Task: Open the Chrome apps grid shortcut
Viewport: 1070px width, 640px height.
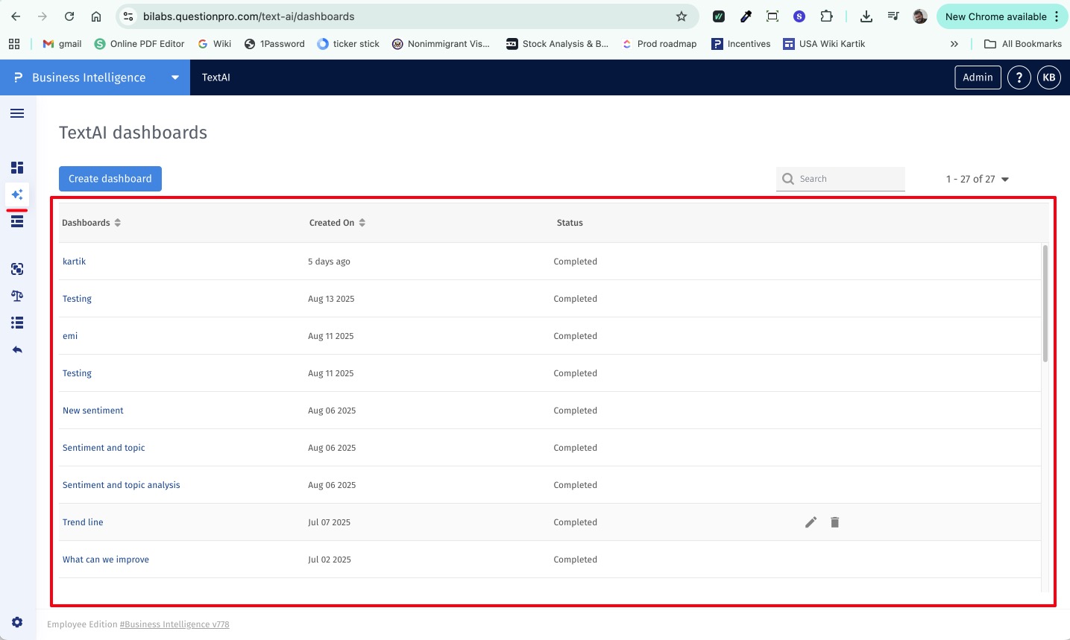Action: click(14, 44)
